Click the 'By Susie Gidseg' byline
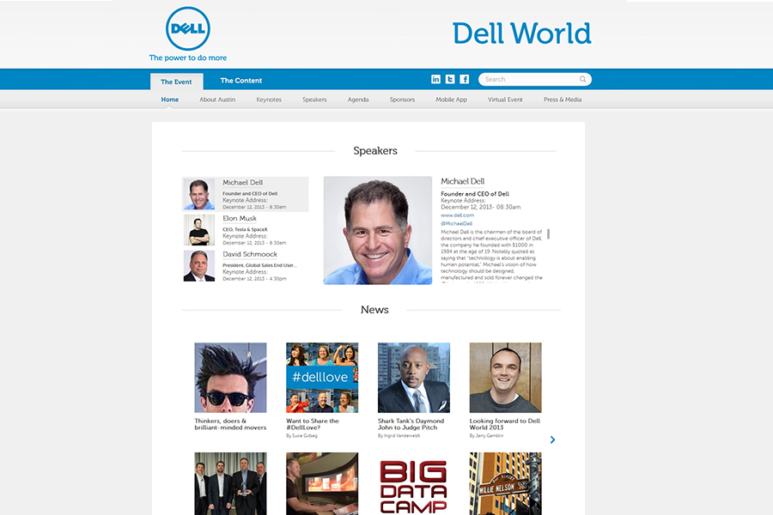The width and height of the screenshot is (773, 515). tap(301, 436)
